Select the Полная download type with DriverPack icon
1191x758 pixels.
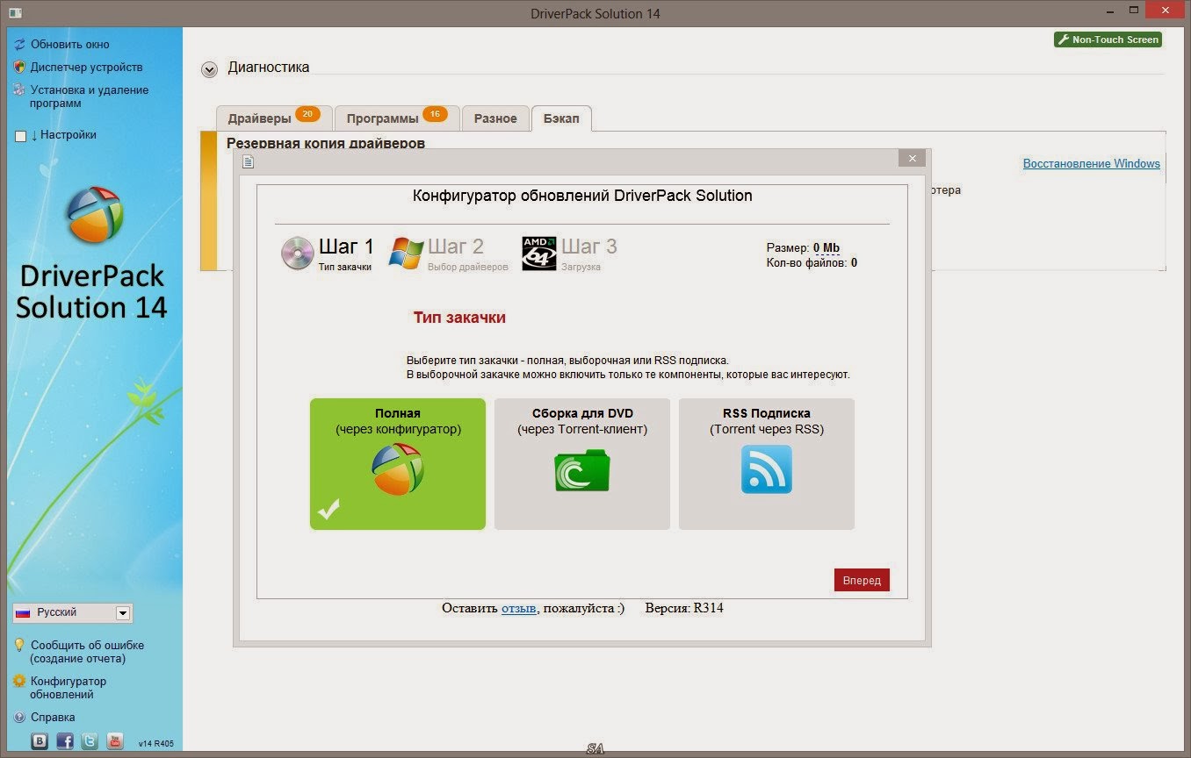point(397,466)
